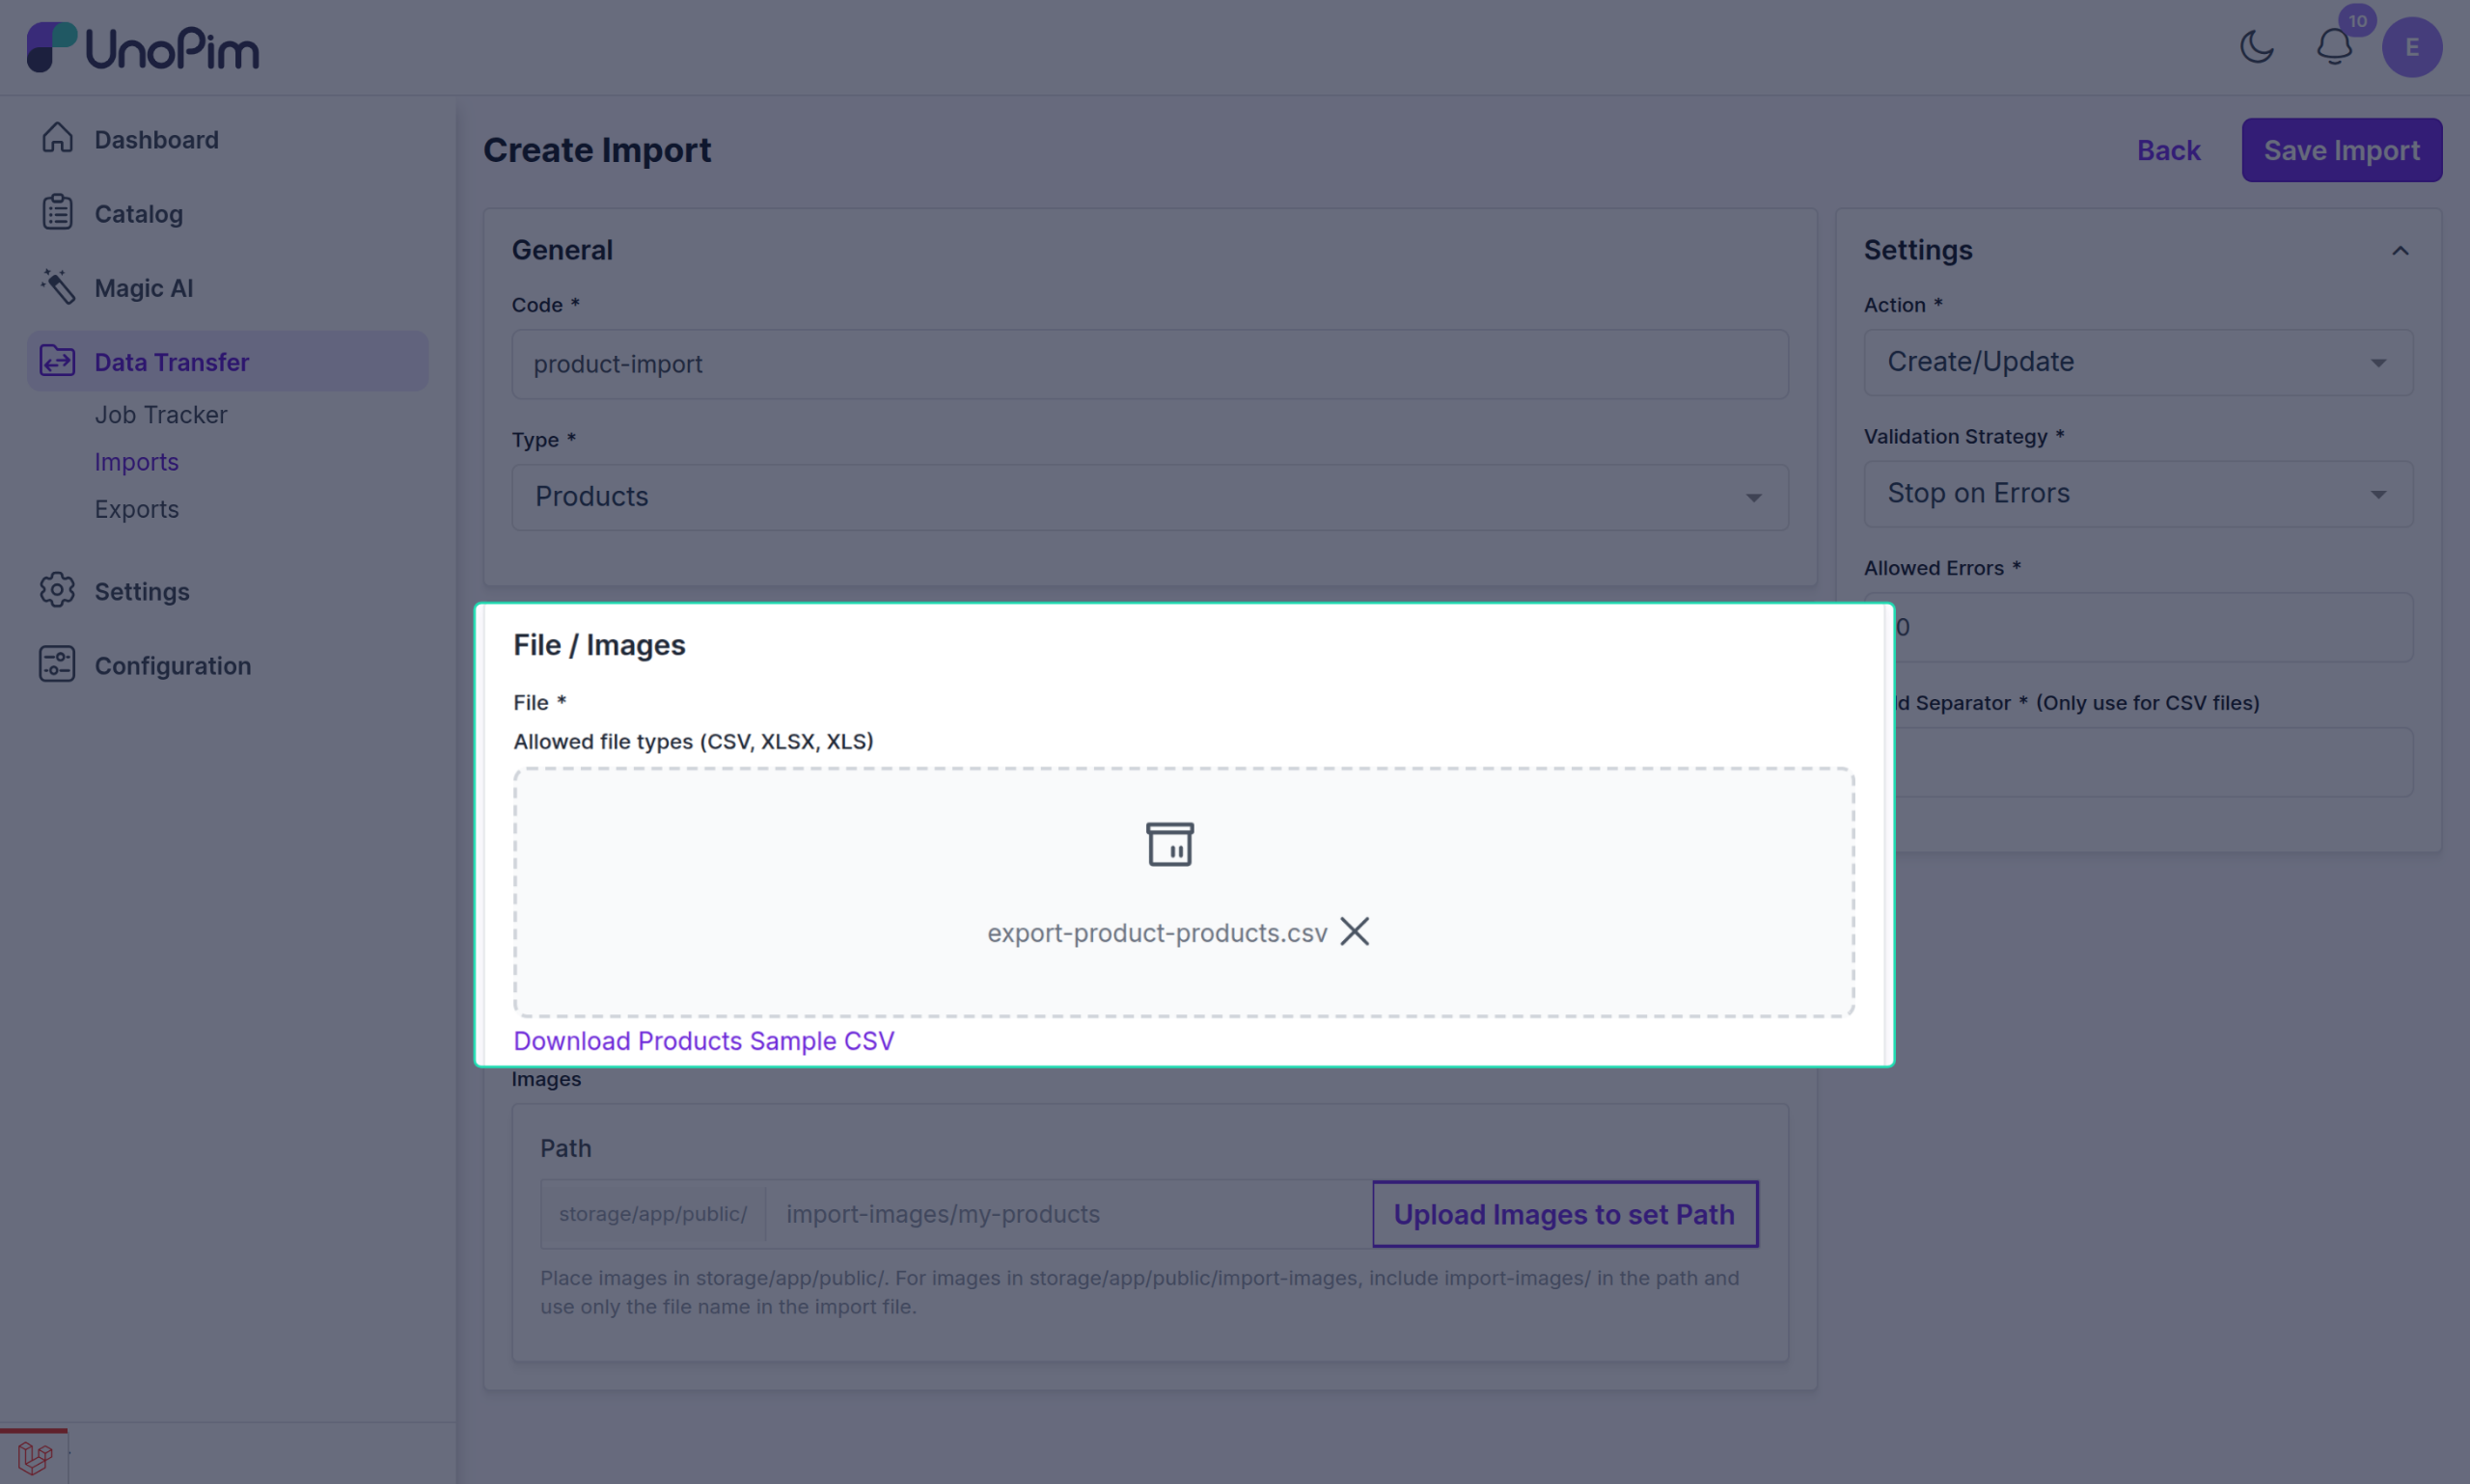Viewport: 2470px width, 1484px height.
Task: Collapse the Settings panel chevron
Action: point(2399,250)
